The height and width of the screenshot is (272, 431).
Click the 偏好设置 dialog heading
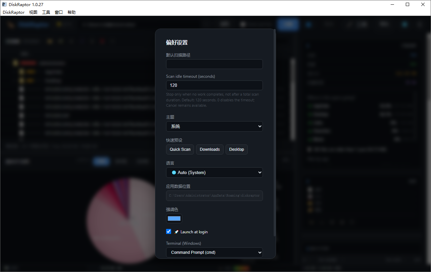coord(177,42)
